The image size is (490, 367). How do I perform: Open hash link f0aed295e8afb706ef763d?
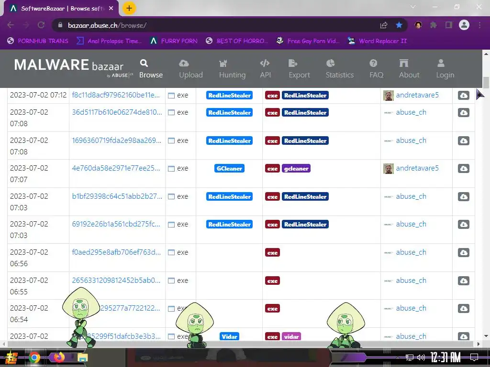[x=116, y=252]
